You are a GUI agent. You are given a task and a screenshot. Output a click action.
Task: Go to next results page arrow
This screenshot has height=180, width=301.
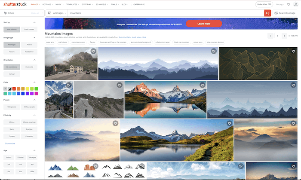pos(285,36)
